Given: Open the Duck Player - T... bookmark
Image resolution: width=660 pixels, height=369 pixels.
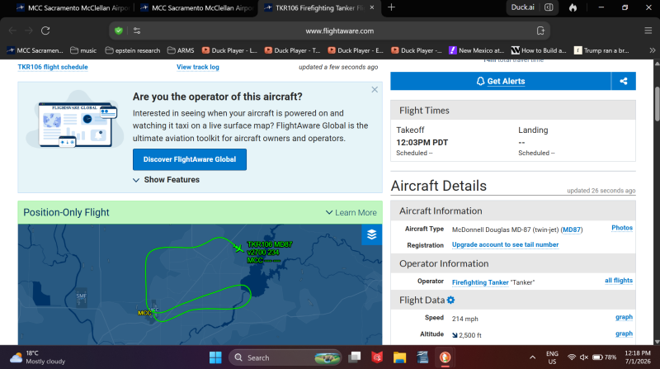Looking at the screenshot, I should point(293,50).
